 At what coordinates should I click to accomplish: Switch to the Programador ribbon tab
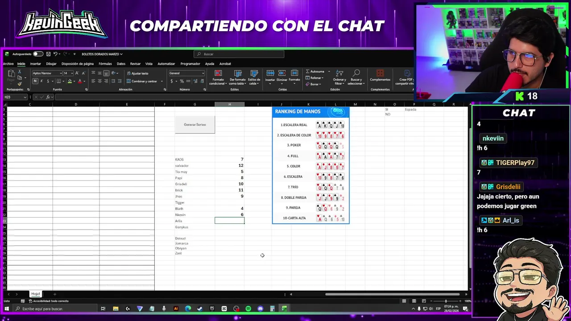(x=190, y=64)
